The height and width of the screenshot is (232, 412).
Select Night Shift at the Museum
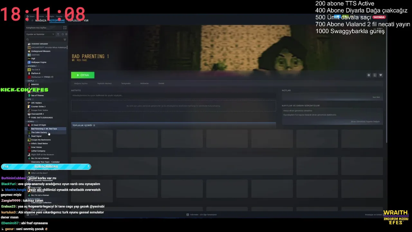point(42,155)
